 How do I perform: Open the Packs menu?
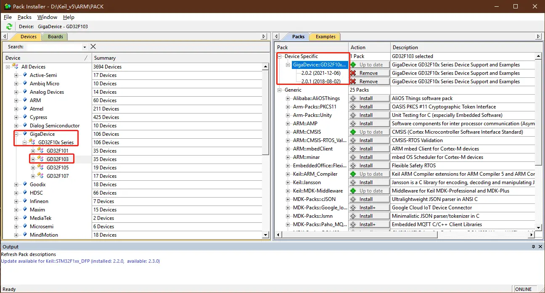tap(24, 17)
